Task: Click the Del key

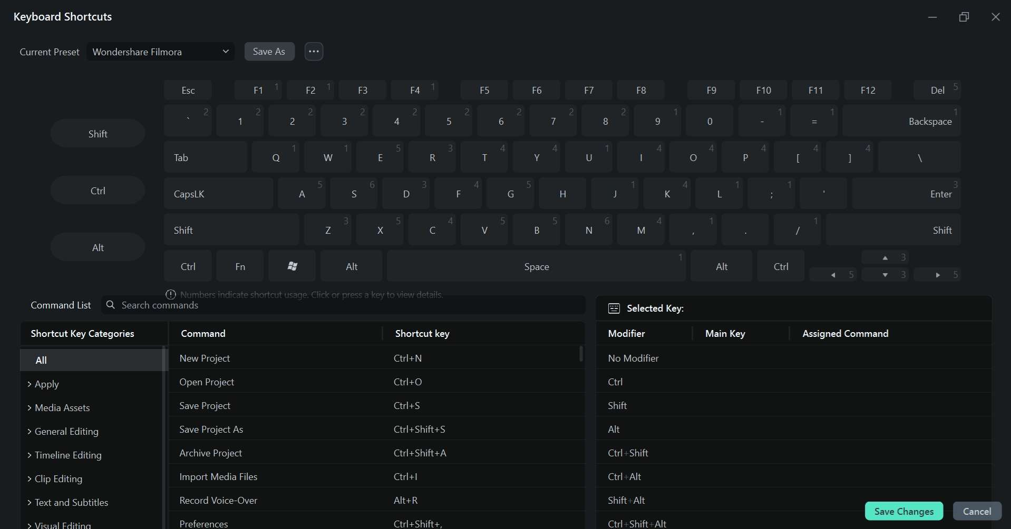Action: point(937,90)
